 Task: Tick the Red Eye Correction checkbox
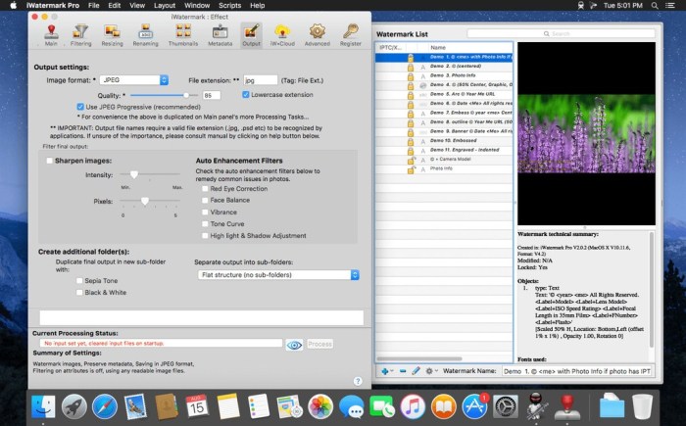tap(205, 187)
